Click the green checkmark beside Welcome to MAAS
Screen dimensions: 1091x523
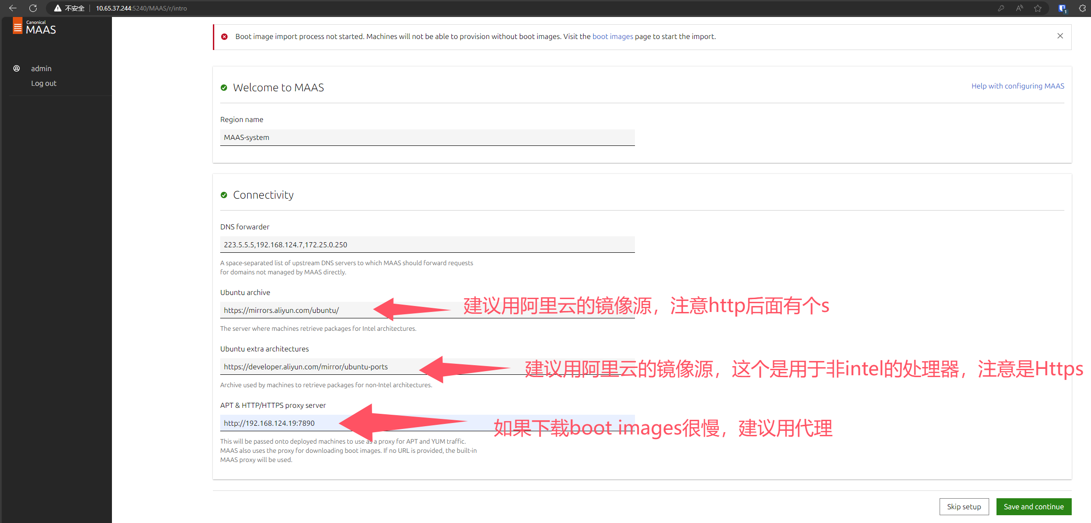(x=224, y=87)
